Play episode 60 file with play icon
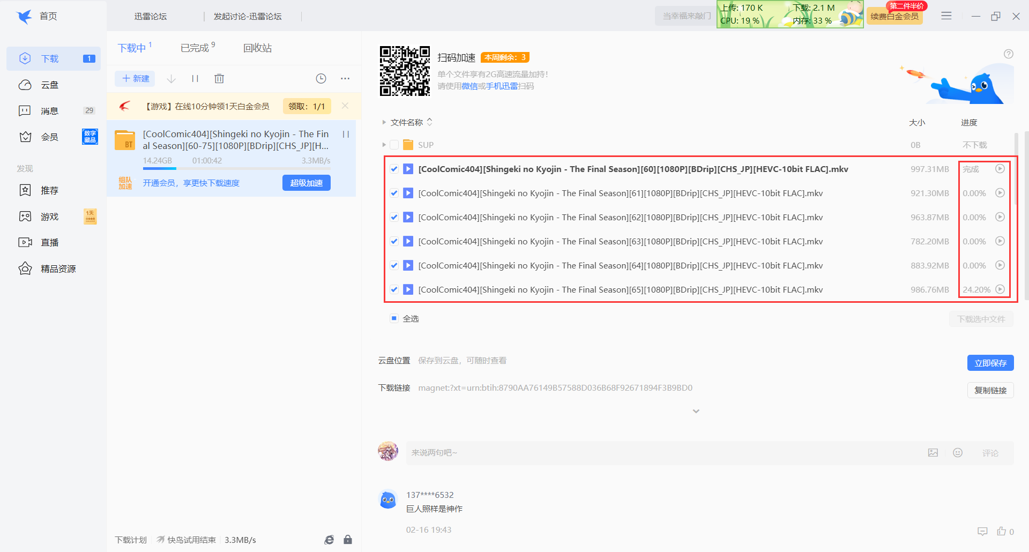Viewport: 1029px width, 552px height. click(x=1000, y=169)
